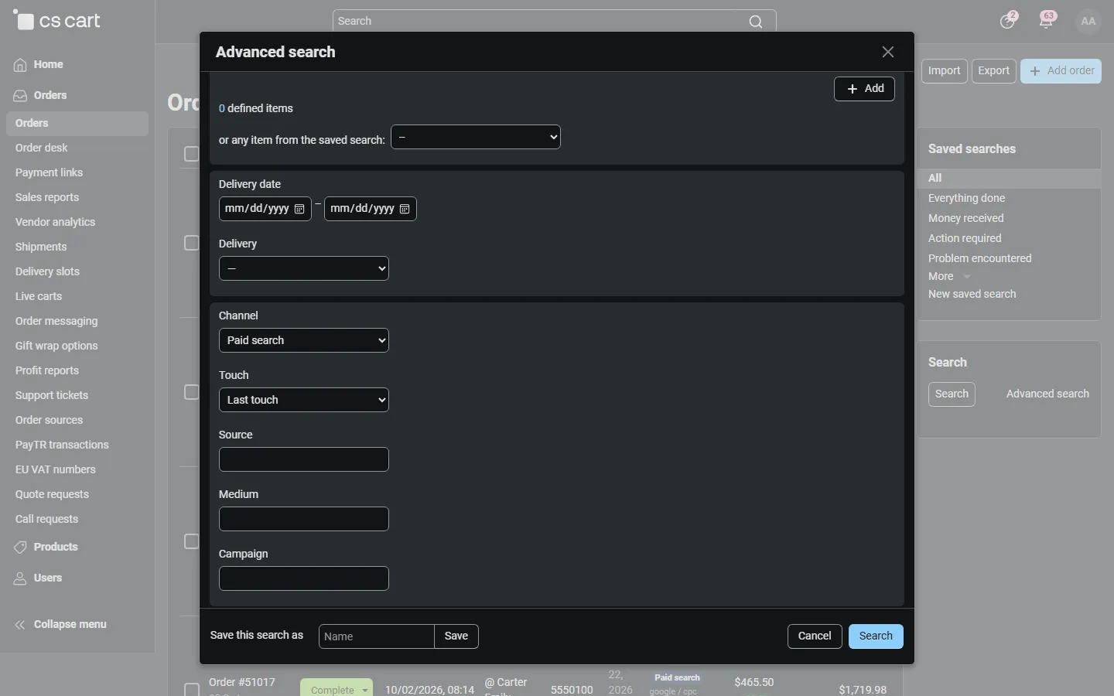
Task: Click the Add button in dialog
Action: point(865,89)
